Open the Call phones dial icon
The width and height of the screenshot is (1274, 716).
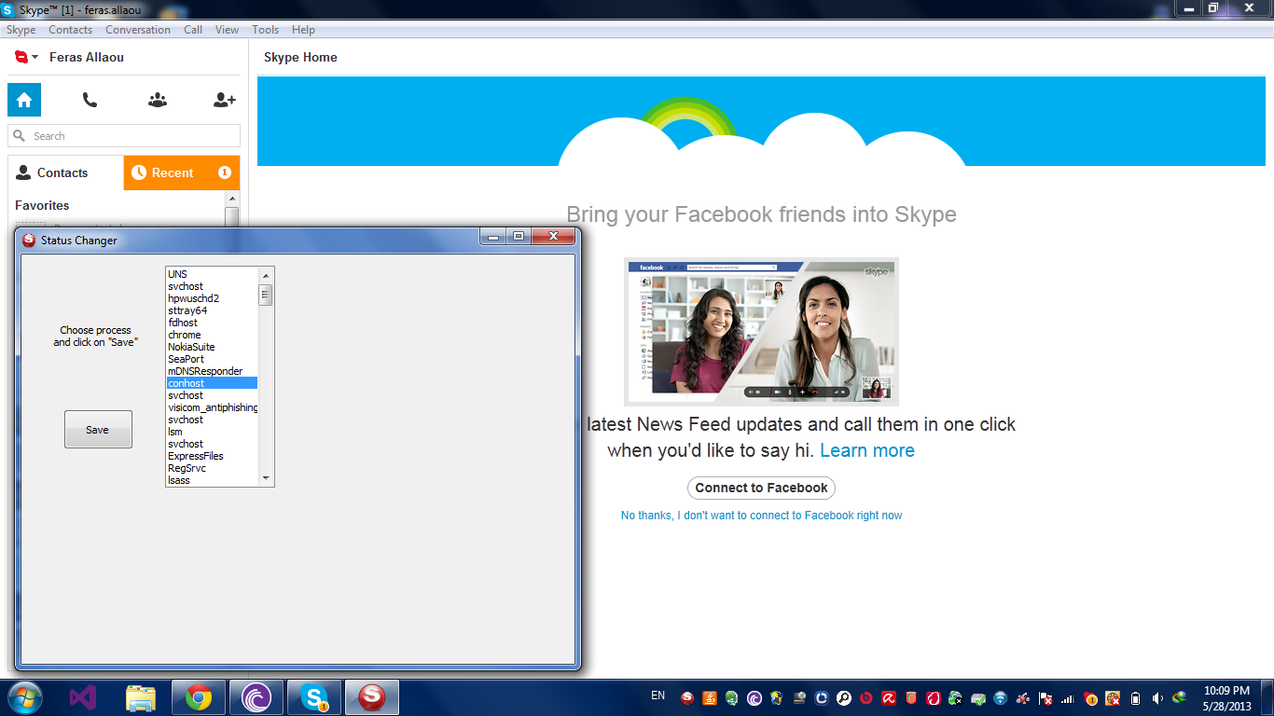point(90,100)
